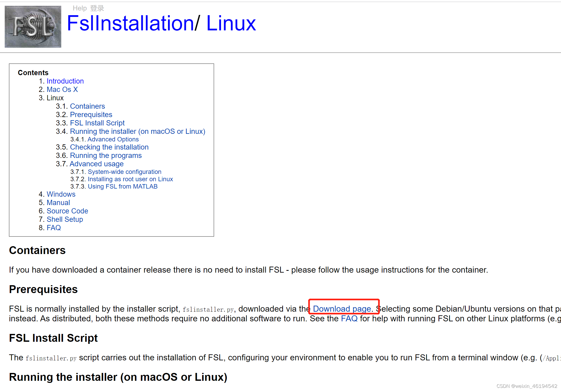The height and width of the screenshot is (391, 561).
Task: Select the Advanced Options sub-entry
Action: (113, 139)
